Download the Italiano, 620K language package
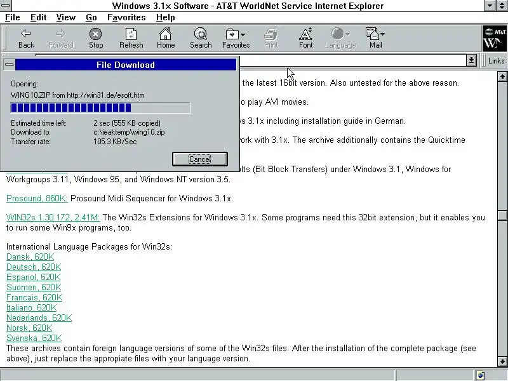508x381 pixels. pos(31,307)
